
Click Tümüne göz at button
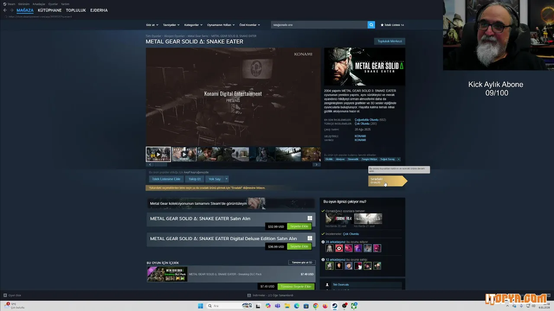[x=302, y=263]
